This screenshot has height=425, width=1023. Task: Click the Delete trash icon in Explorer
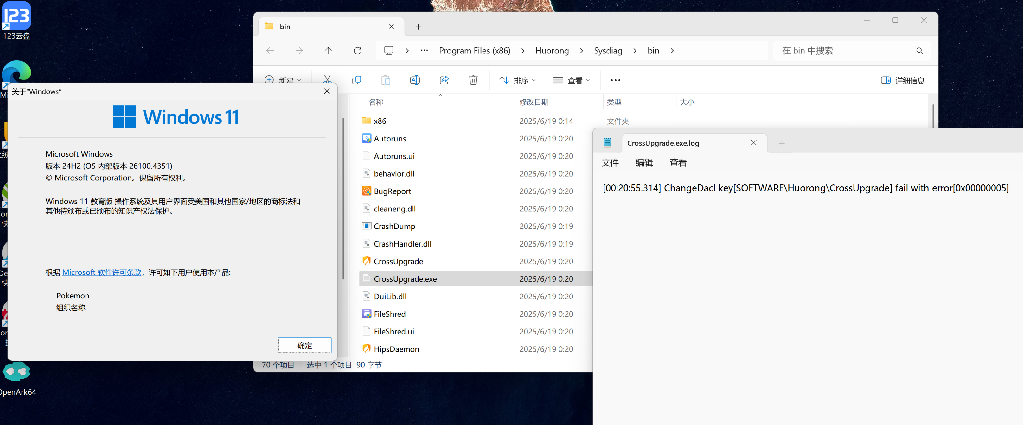(473, 80)
